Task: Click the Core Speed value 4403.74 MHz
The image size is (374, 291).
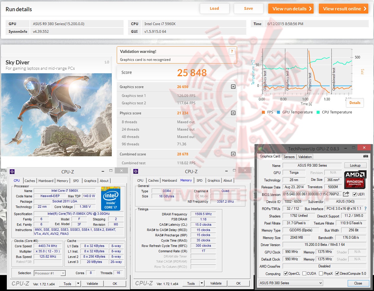Action: 48,246
